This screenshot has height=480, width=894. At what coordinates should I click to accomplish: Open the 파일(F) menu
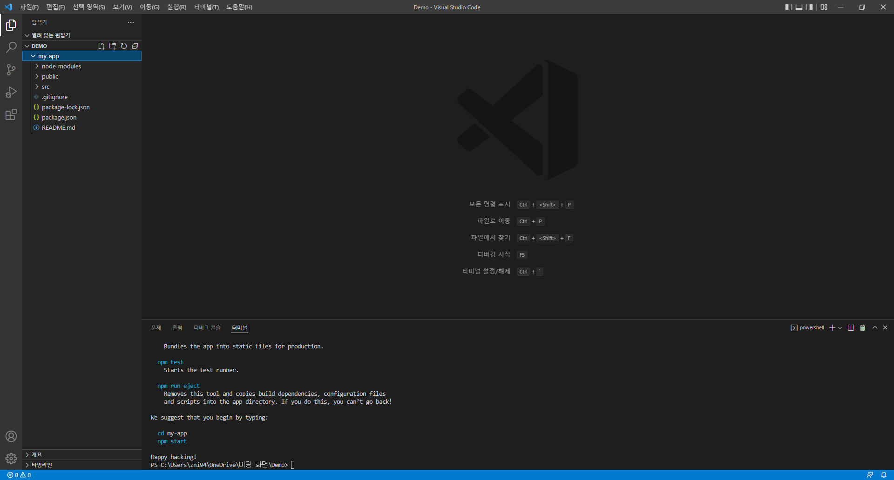(x=29, y=7)
